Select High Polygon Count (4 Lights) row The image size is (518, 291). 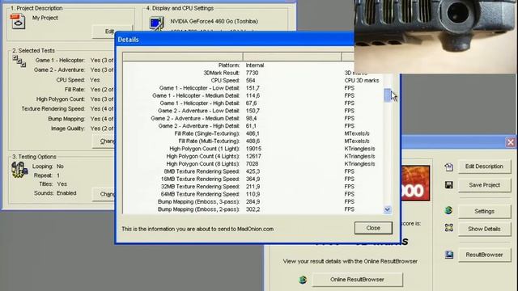253,156
